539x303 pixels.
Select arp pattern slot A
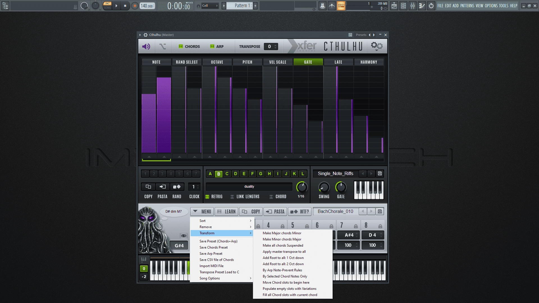point(210,174)
